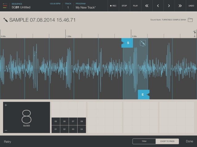Change the 120.00 BPM tempo value

click(x=55, y=4)
